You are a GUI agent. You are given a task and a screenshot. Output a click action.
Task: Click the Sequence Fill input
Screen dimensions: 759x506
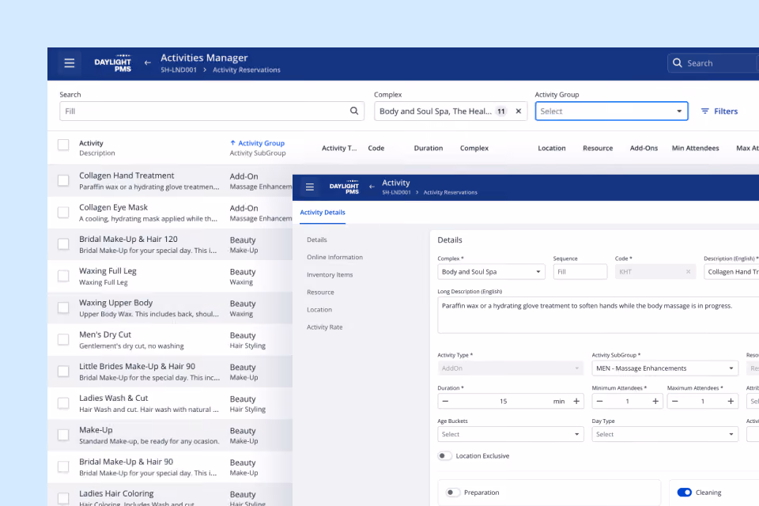point(580,272)
